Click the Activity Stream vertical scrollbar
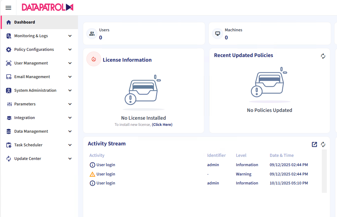Viewport: 337px width, 217px height. pos(324,171)
